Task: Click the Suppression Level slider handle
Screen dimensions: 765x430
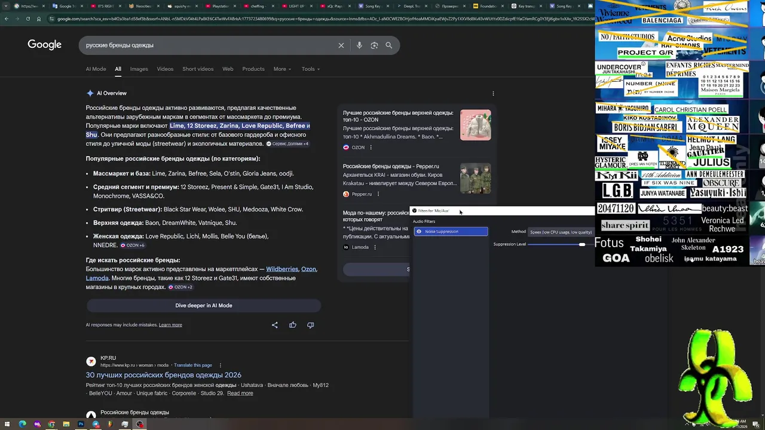Action: coord(582,244)
